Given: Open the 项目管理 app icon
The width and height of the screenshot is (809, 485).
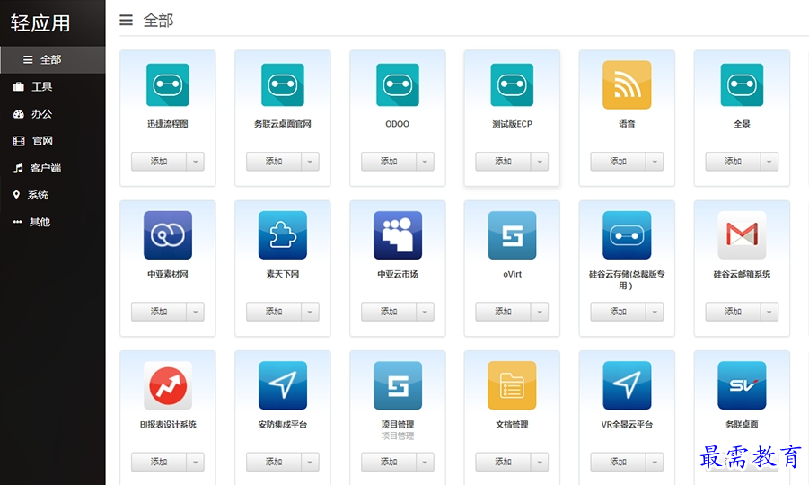Looking at the screenshot, I should [398, 385].
